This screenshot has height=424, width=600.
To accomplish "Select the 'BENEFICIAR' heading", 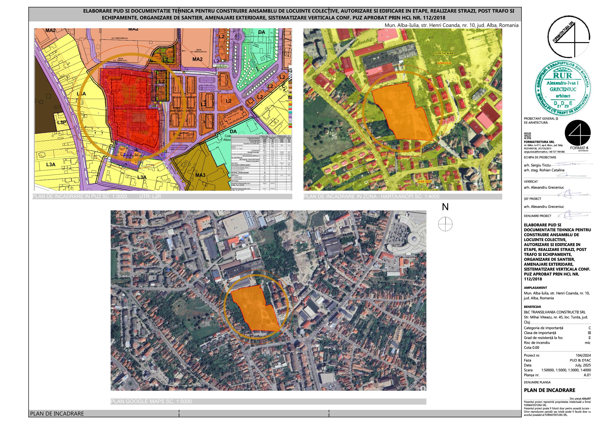I will click(x=532, y=307).
